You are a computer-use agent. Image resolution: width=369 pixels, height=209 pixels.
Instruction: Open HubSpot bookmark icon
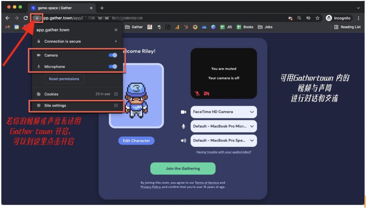click(x=186, y=27)
